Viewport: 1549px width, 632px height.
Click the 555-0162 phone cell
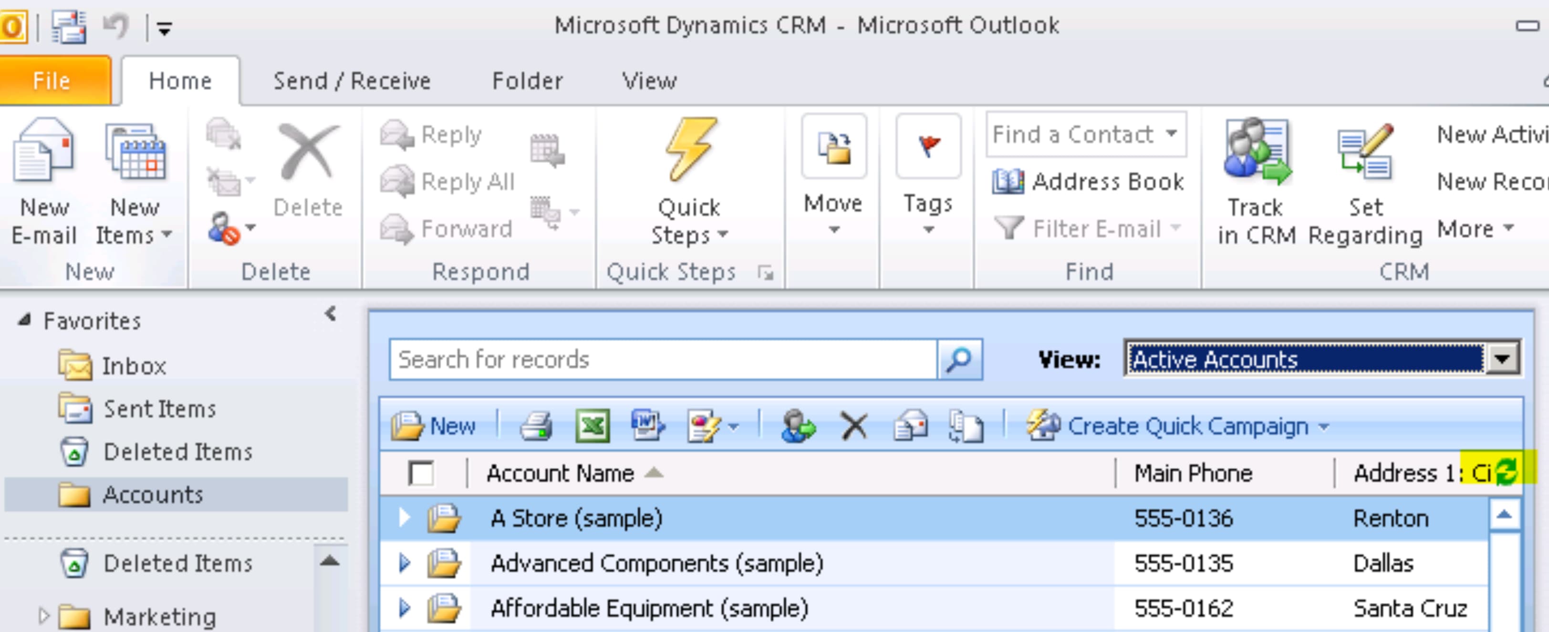[1184, 608]
